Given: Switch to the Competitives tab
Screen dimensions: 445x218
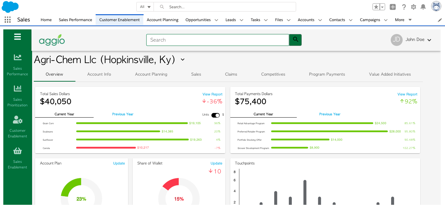Looking at the screenshot, I should click(x=273, y=74).
